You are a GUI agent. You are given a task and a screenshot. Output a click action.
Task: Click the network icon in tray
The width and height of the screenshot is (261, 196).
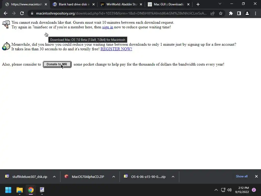pos(223,190)
